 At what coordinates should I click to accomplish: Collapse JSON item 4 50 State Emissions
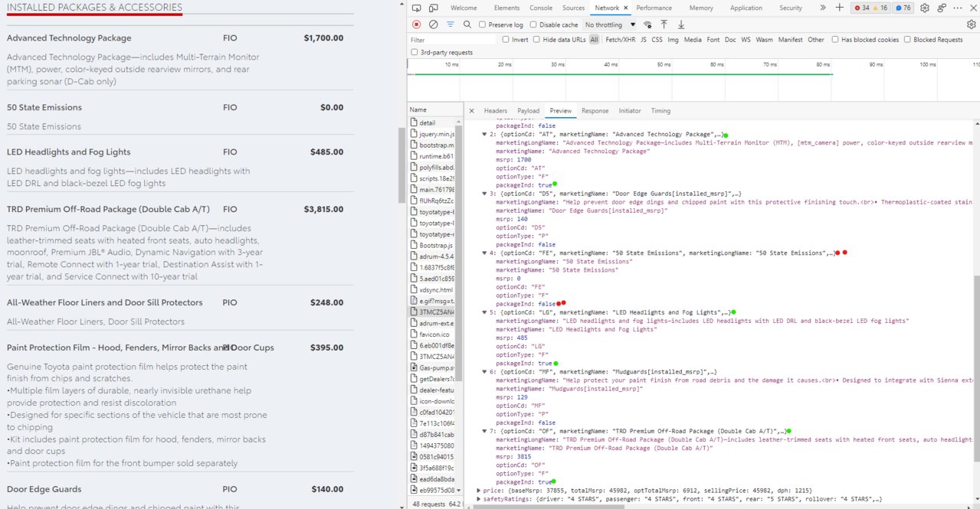484,253
